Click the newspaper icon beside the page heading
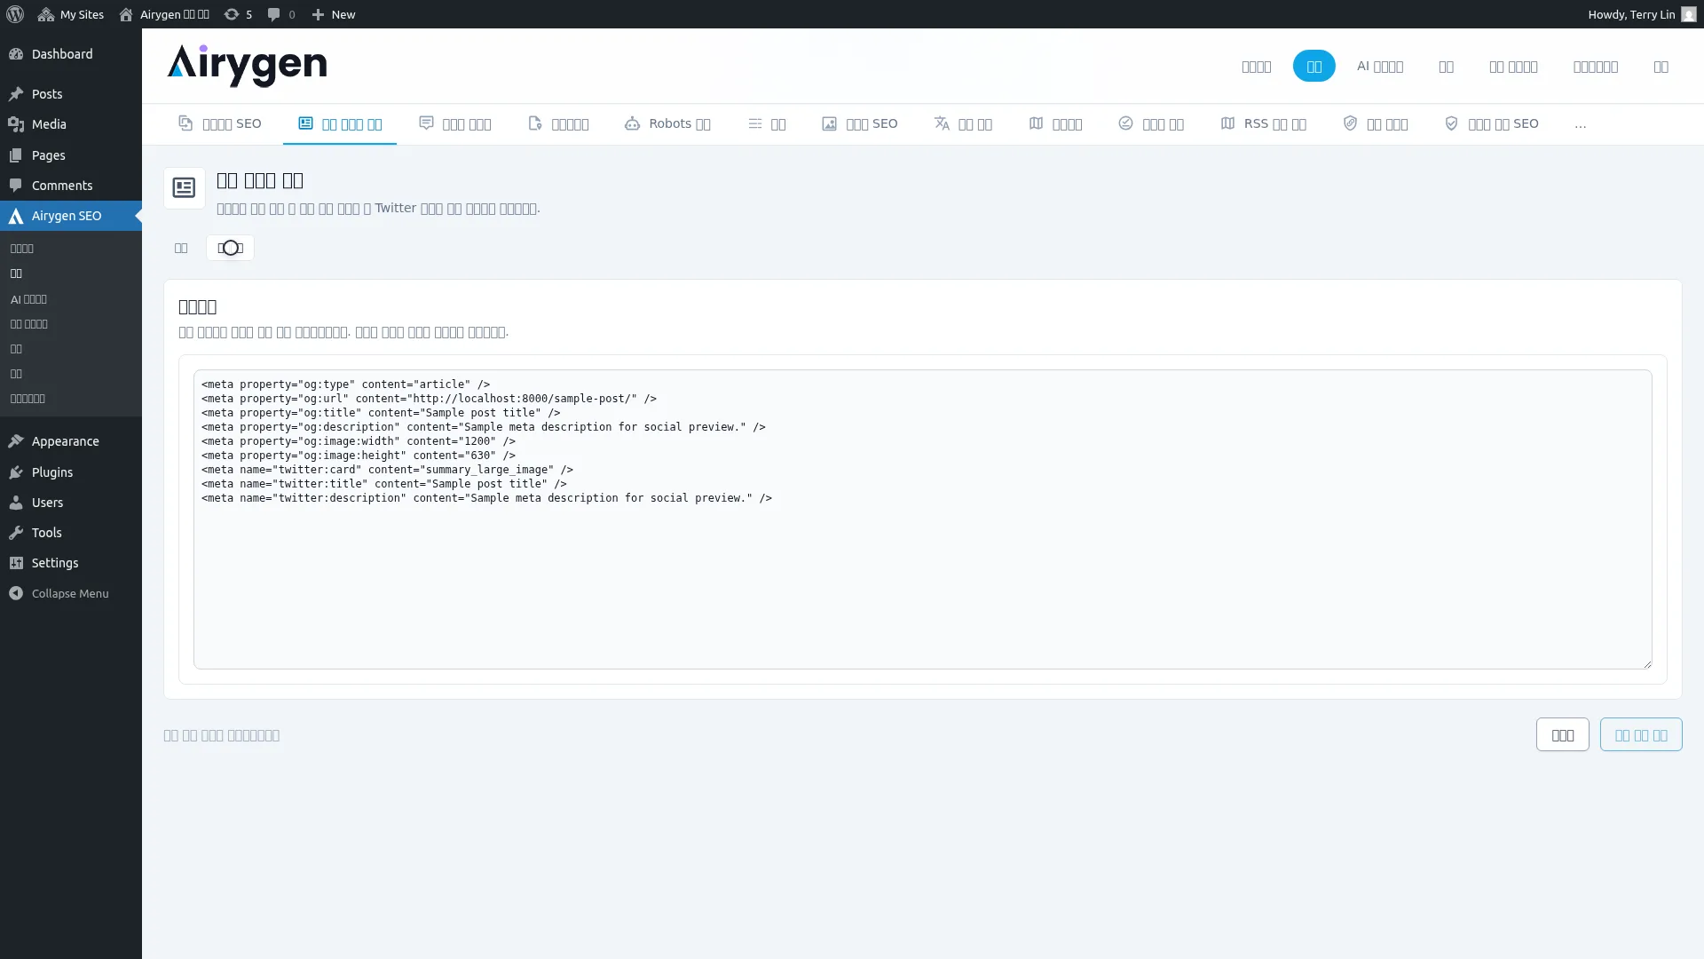Image resolution: width=1704 pixels, height=959 pixels. coord(185,188)
